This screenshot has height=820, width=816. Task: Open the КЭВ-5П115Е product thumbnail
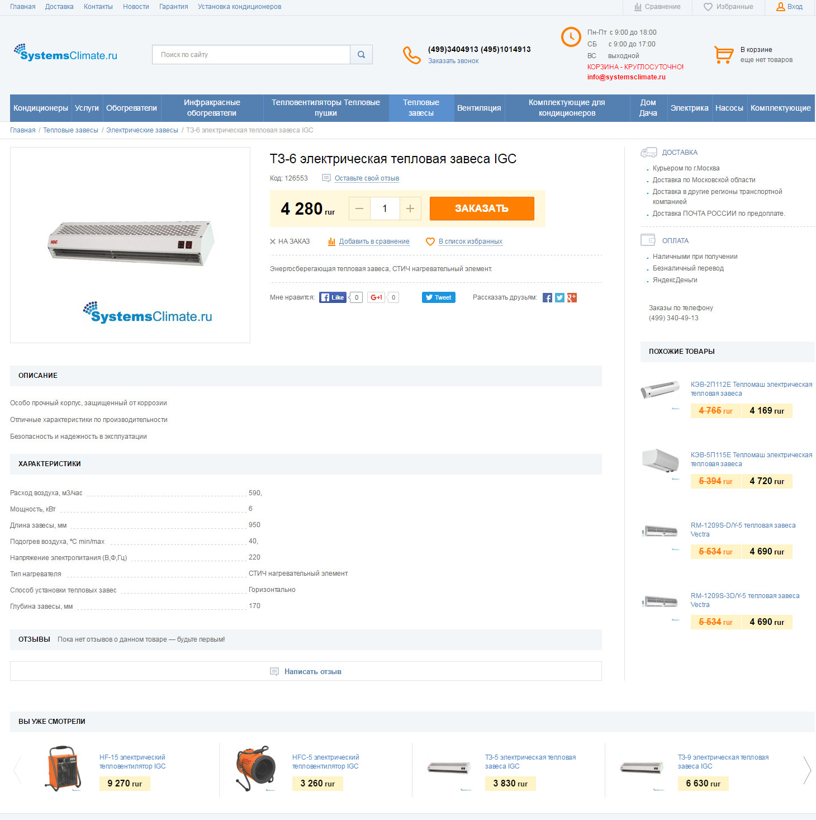(660, 461)
